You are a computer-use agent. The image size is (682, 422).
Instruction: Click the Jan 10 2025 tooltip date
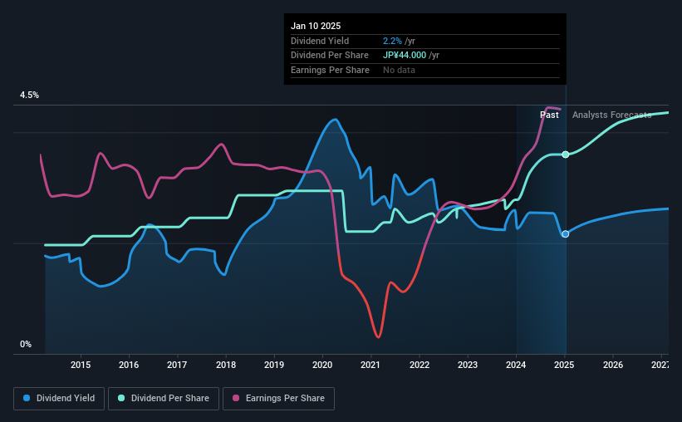[x=316, y=26]
